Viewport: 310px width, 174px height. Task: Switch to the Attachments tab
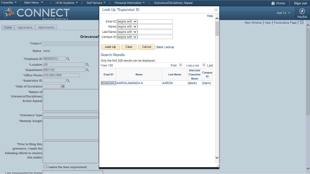pyautogui.click(x=46, y=28)
